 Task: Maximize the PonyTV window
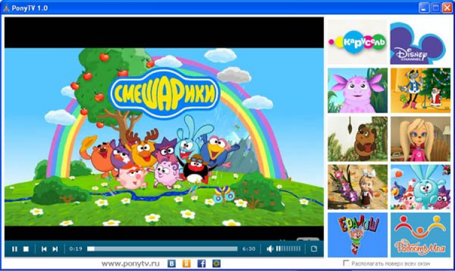(x=435, y=8)
